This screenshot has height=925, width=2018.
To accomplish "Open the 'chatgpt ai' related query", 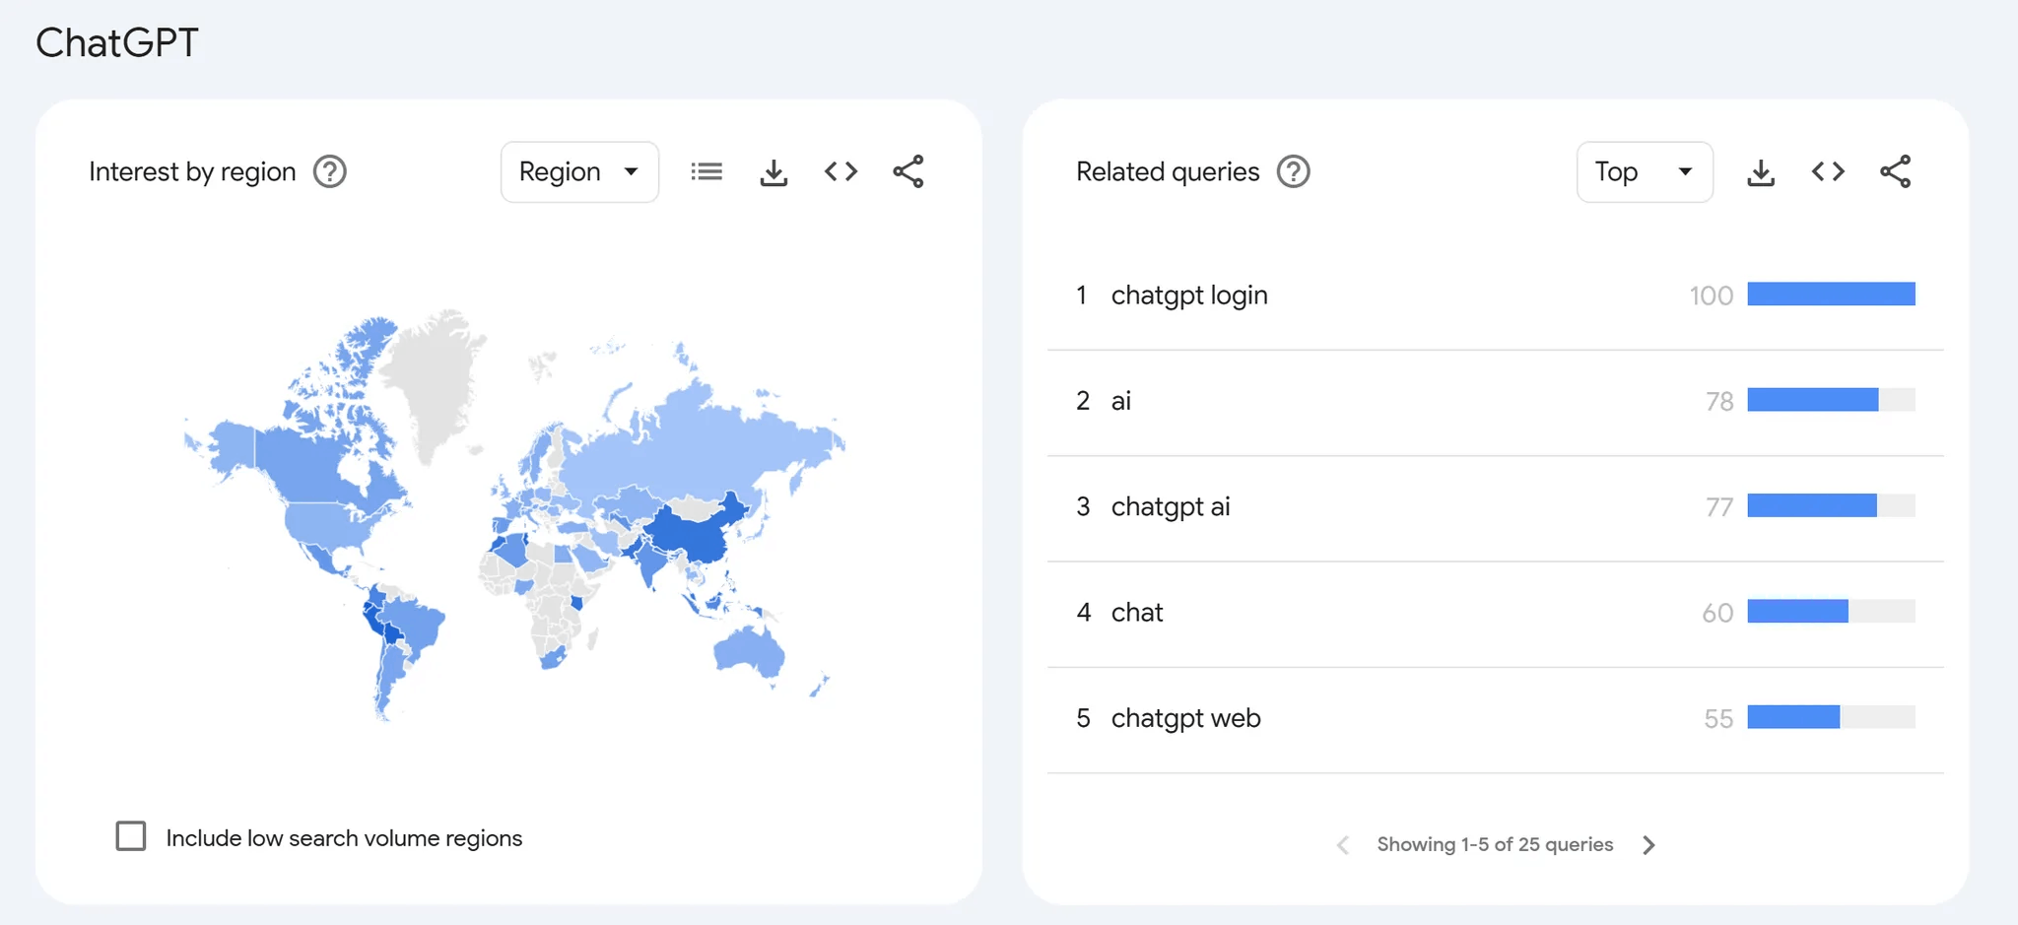I will coord(1171,507).
